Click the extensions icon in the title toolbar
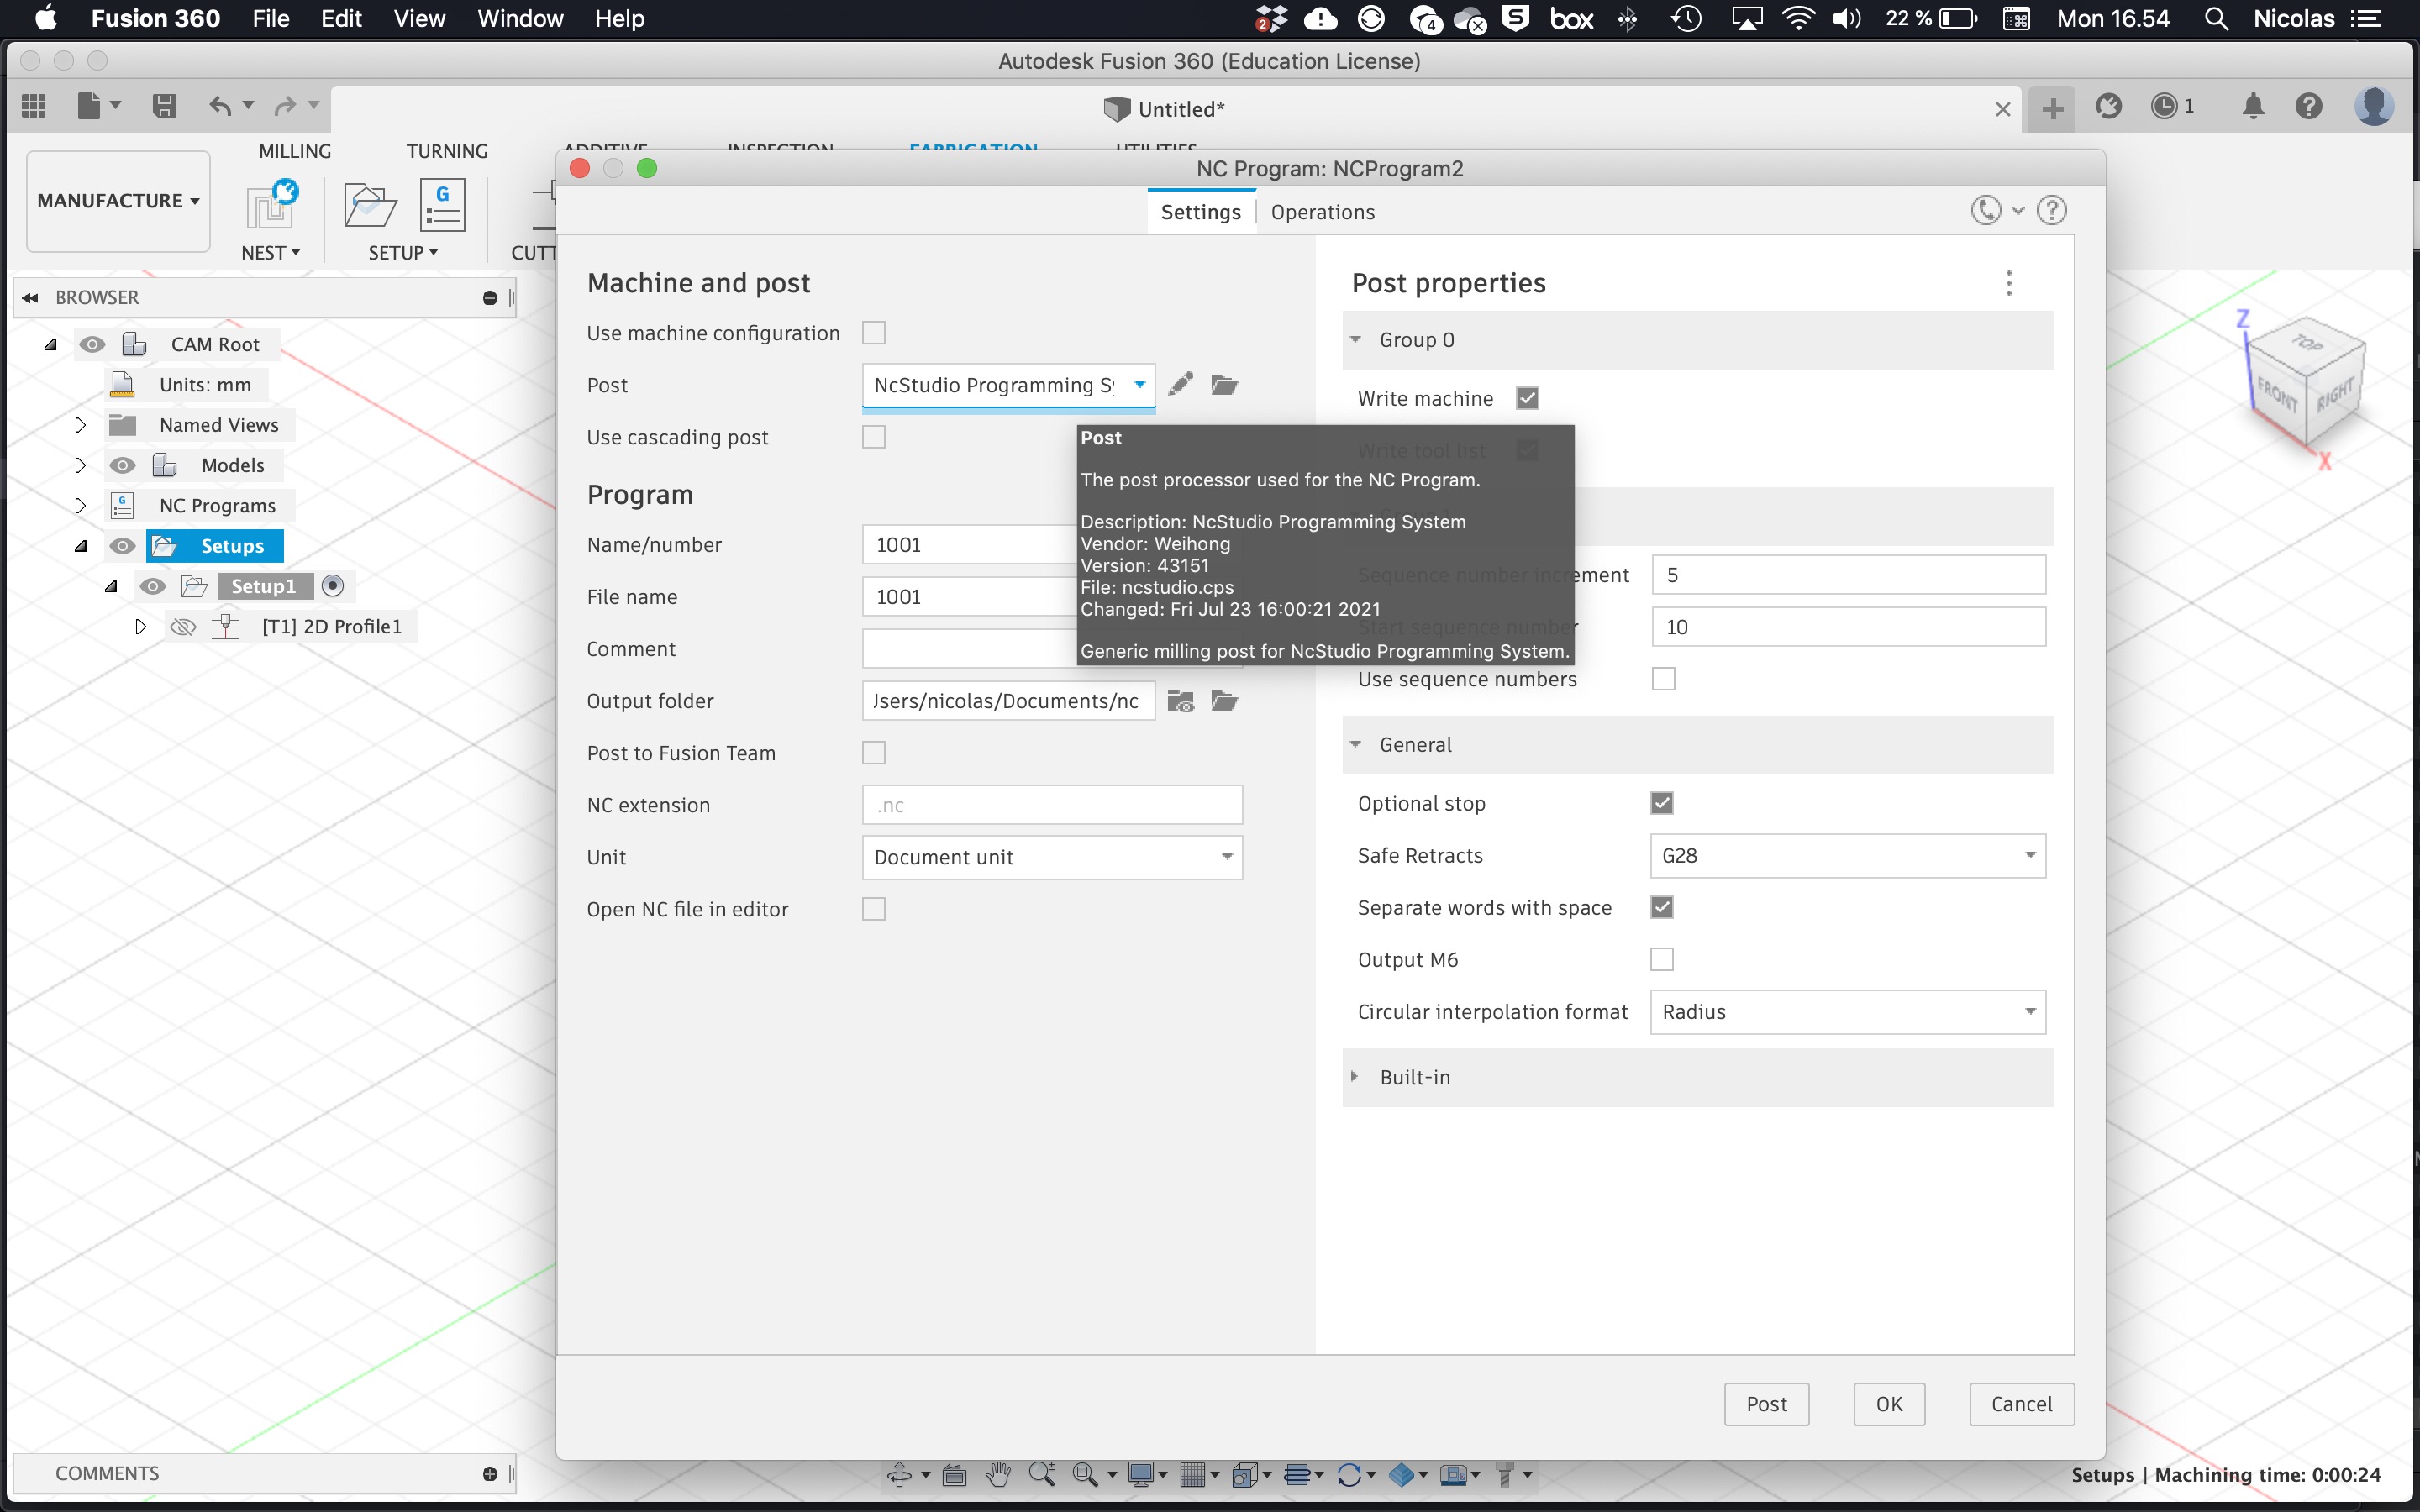 pos(2108,106)
